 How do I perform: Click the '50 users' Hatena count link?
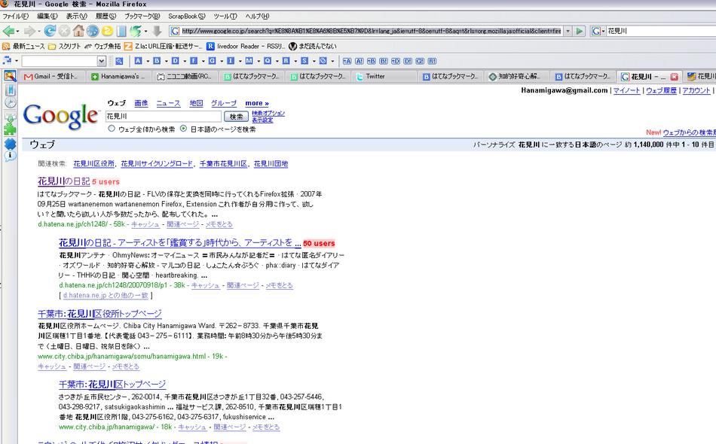(319, 243)
